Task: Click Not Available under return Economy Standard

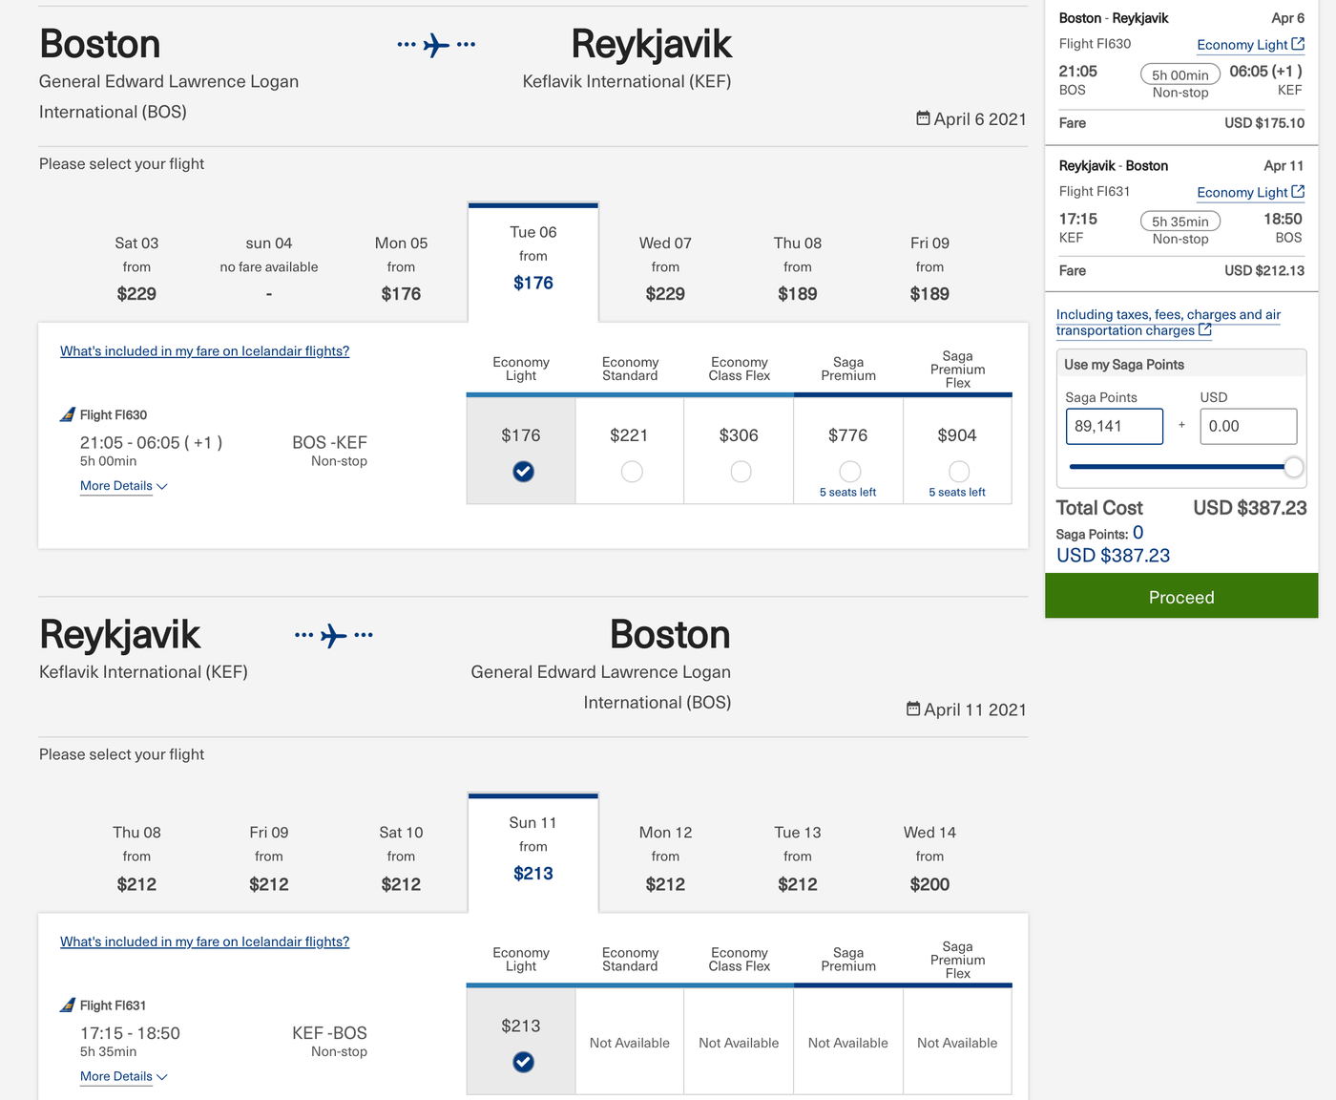Action: (x=630, y=1043)
